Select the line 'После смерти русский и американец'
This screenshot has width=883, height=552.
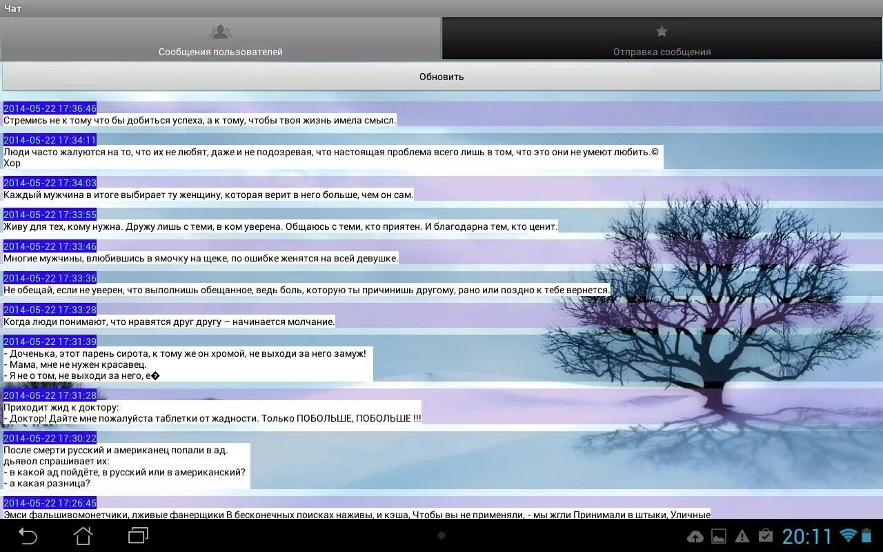(116, 450)
